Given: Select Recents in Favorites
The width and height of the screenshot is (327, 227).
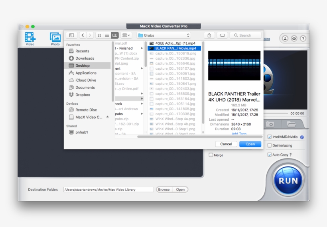Looking at the screenshot, I should (x=88, y=51).
